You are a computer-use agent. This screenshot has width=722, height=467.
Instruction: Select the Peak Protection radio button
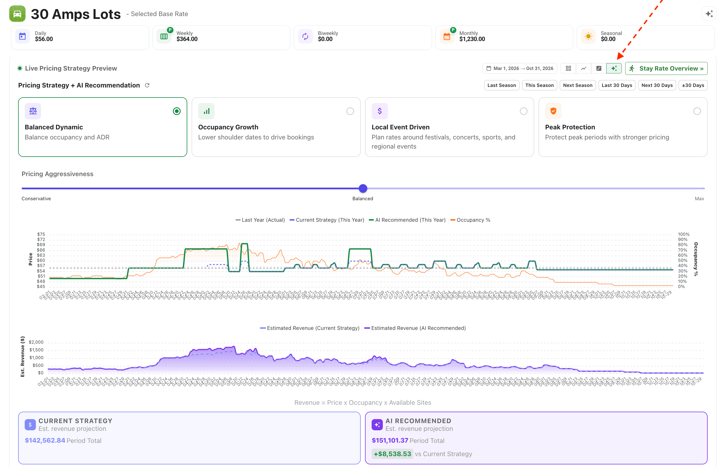click(x=697, y=111)
